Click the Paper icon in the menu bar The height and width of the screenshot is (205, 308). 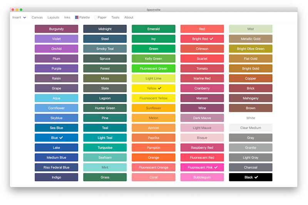point(96,17)
